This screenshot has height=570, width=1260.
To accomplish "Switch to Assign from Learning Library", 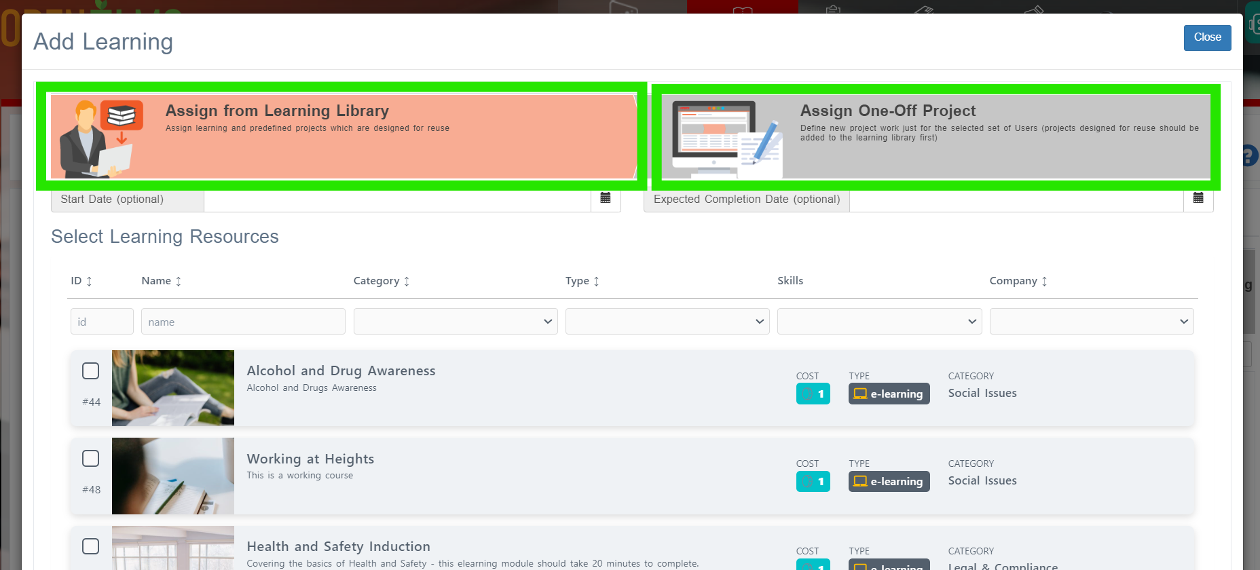I will [344, 136].
